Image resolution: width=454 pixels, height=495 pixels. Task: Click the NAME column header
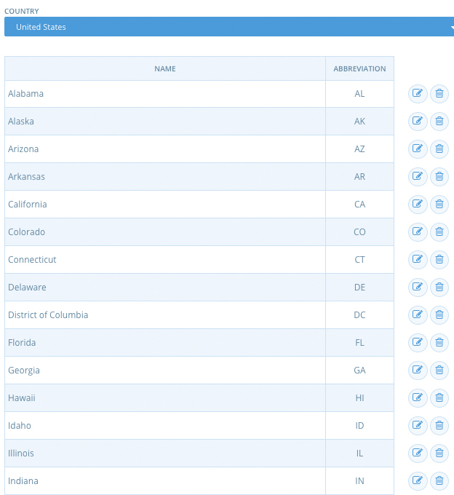[165, 68]
